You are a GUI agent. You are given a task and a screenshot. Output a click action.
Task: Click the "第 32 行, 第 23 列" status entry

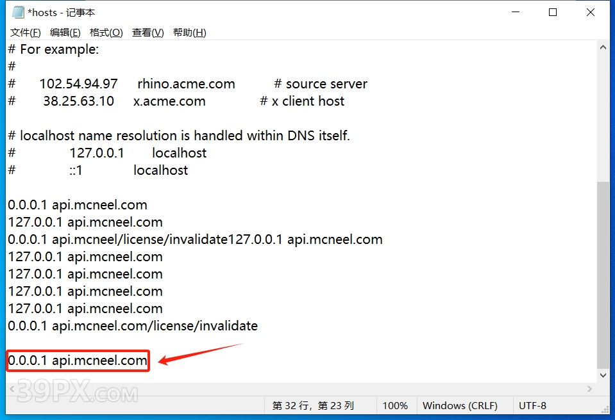click(313, 405)
